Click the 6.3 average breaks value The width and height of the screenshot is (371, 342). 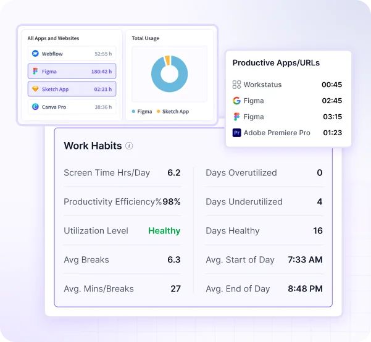[174, 260]
